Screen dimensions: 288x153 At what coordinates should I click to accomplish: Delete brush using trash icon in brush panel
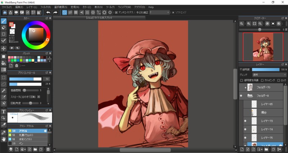pos(48,149)
